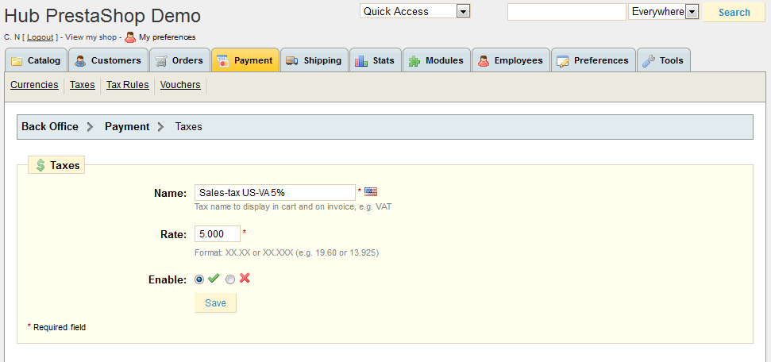This screenshot has width=771, height=362.
Task: Click the Orders cart icon
Action: tap(161, 60)
